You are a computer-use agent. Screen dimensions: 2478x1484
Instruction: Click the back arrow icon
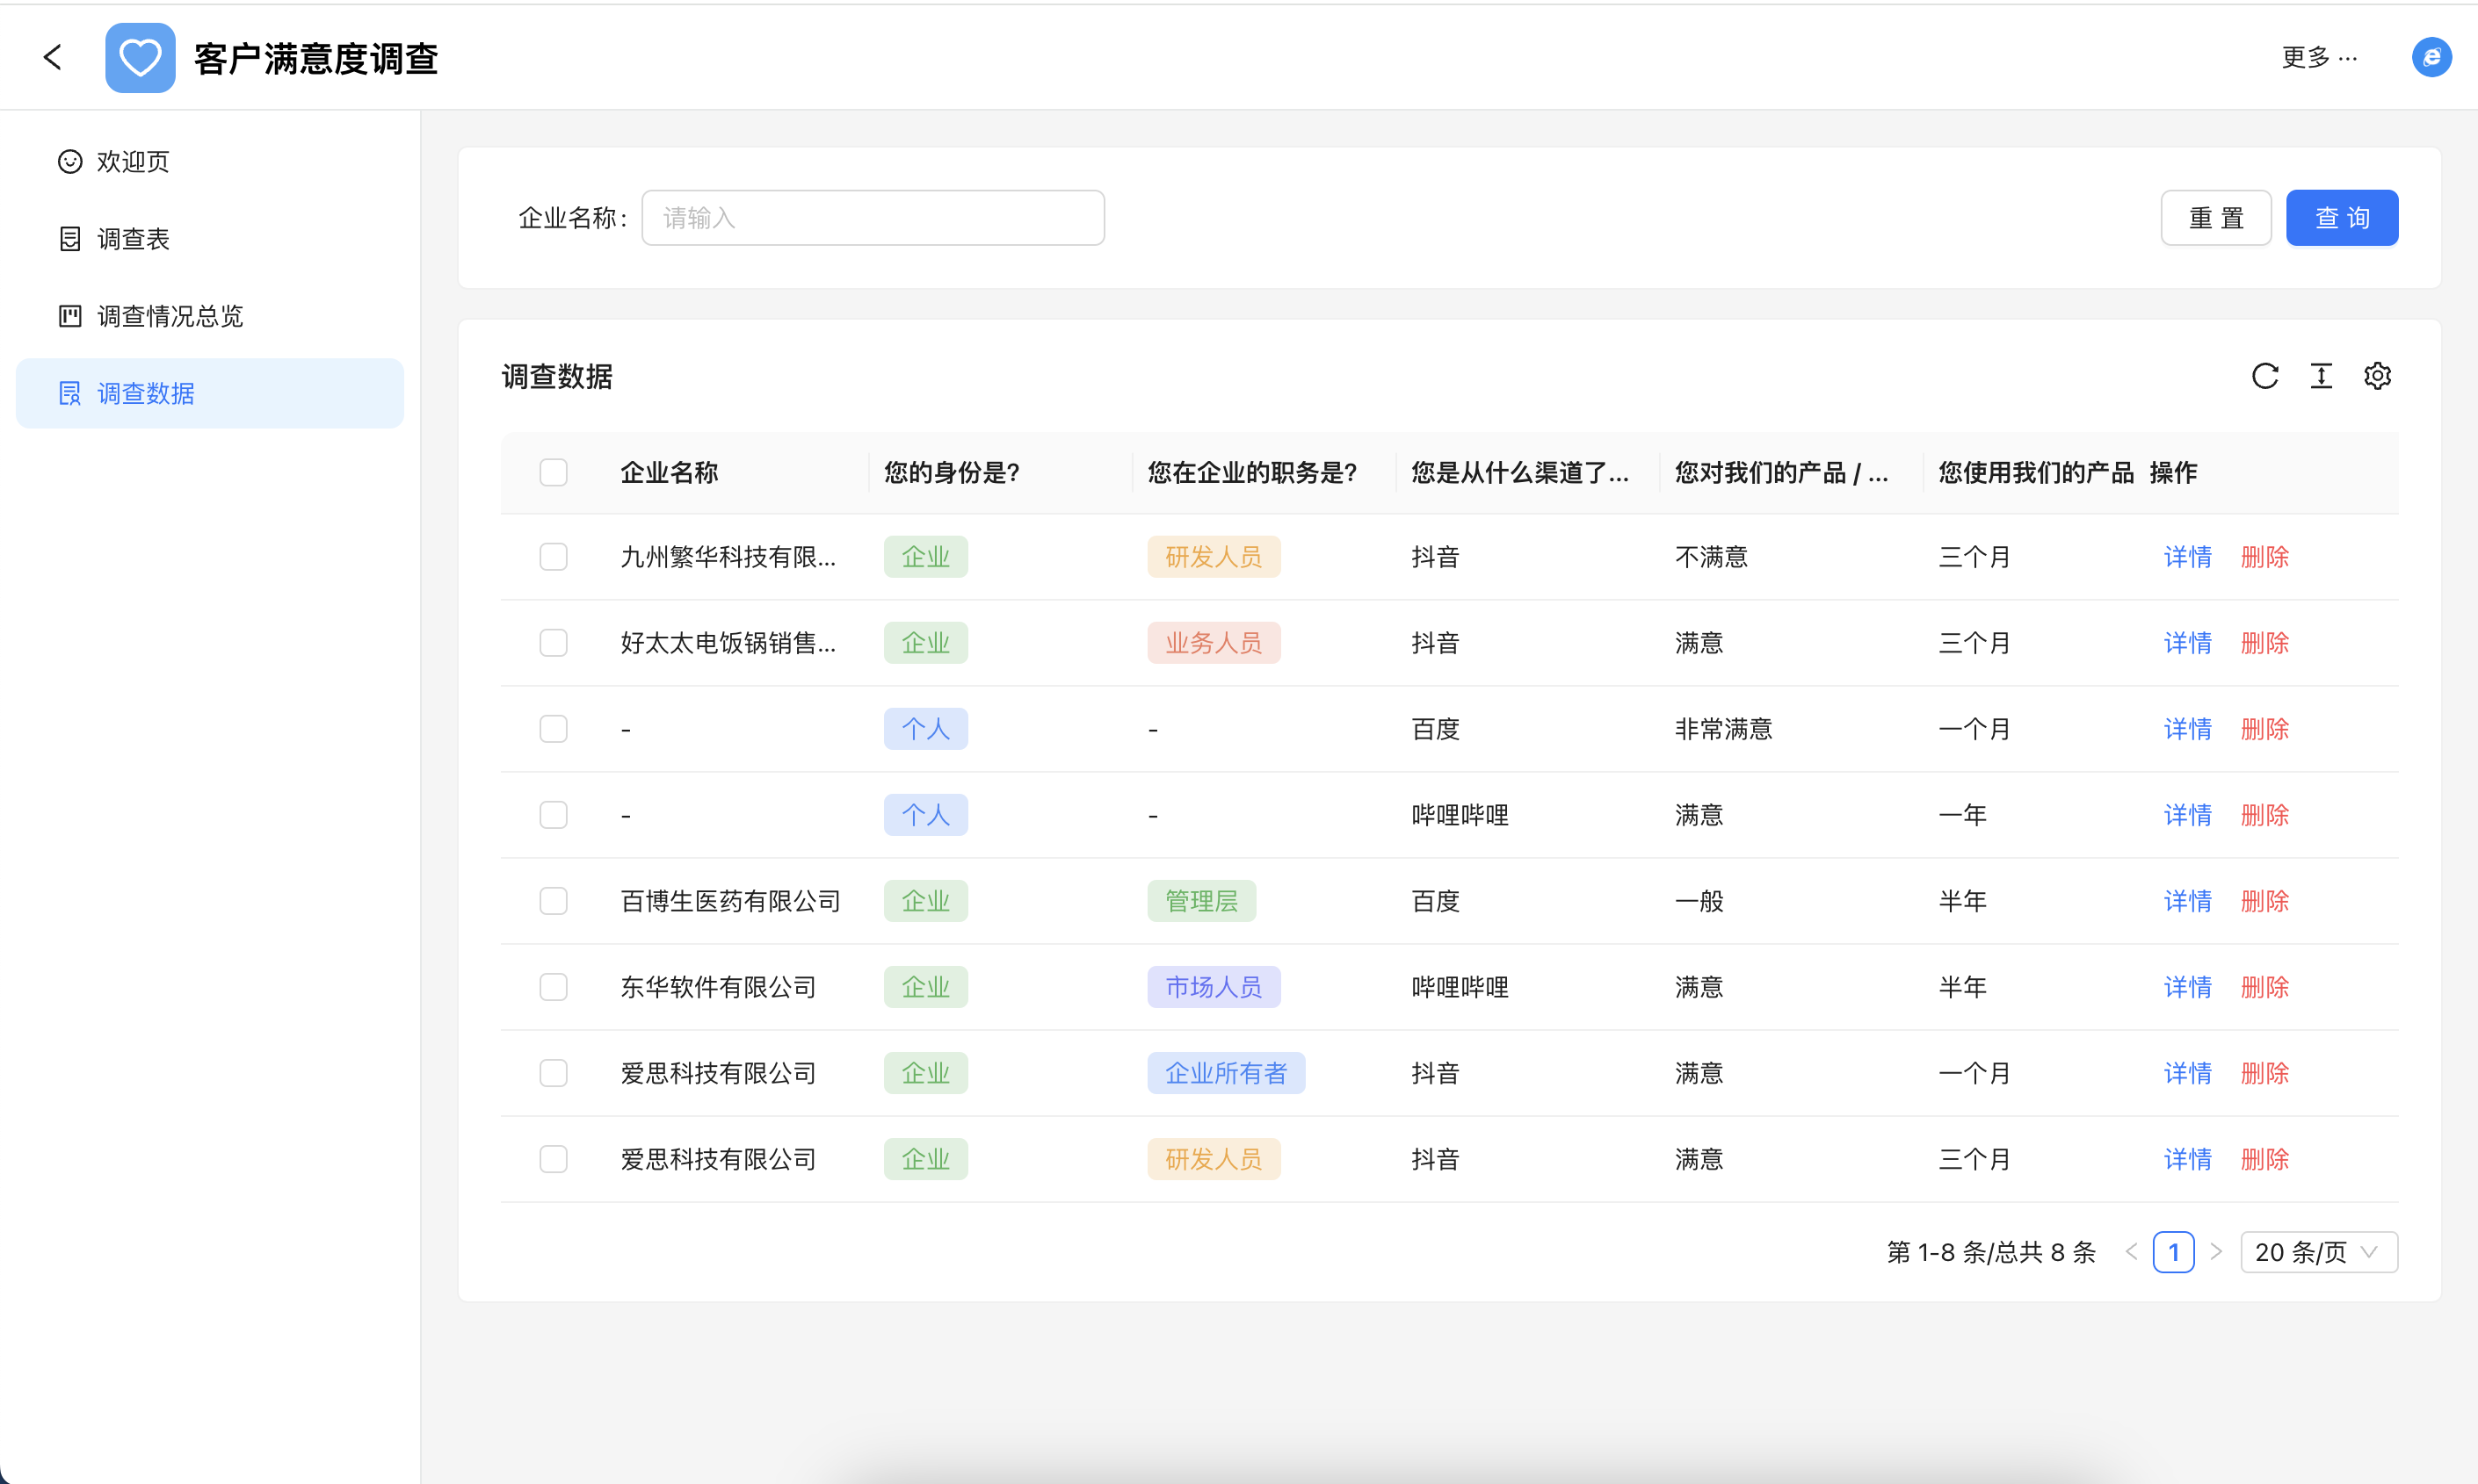point(53,57)
